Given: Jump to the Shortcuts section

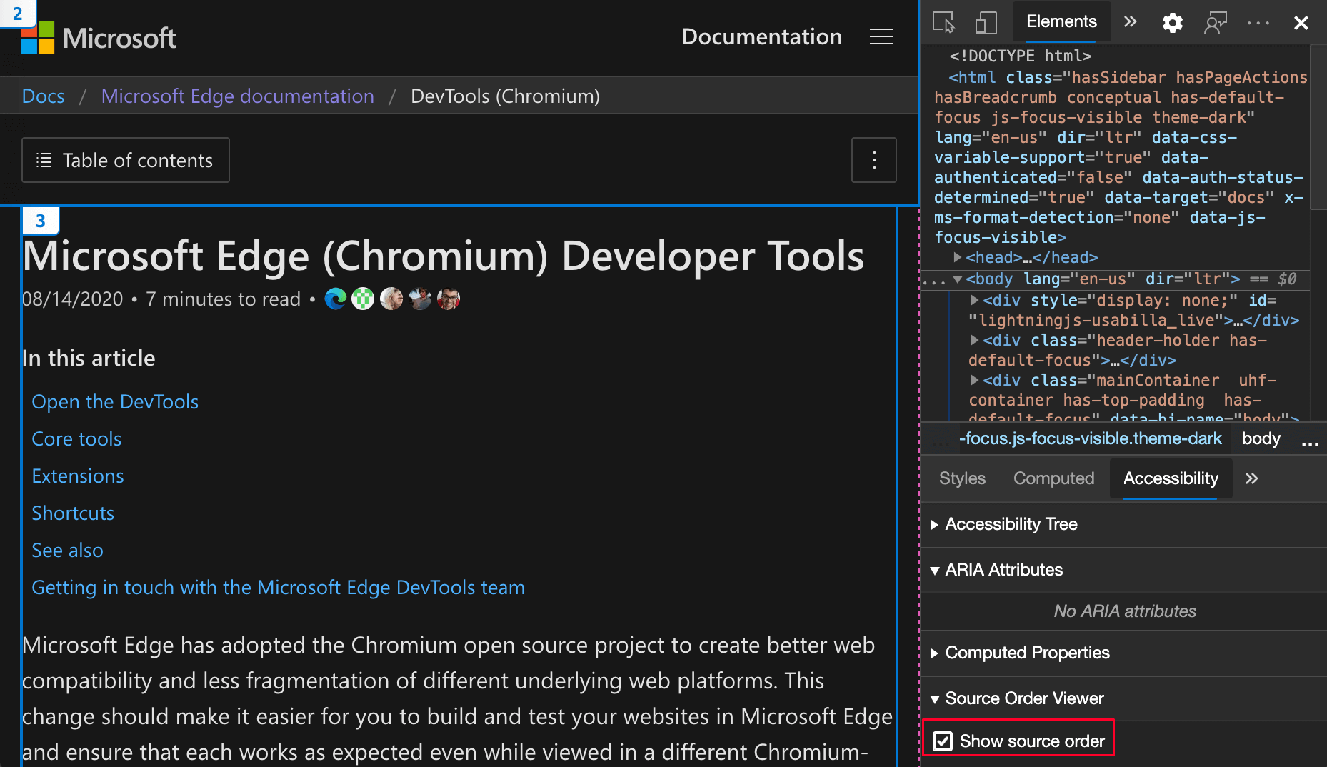Looking at the screenshot, I should [x=73, y=513].
